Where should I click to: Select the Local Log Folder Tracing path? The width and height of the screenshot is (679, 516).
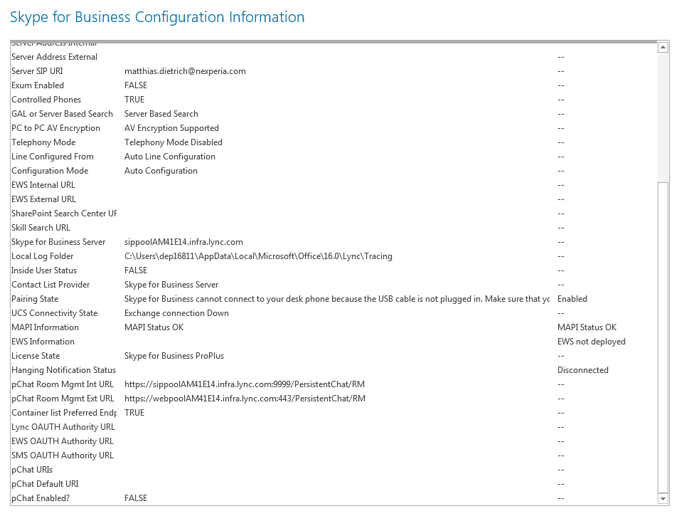pyautogui.click(x=258, y=256)
